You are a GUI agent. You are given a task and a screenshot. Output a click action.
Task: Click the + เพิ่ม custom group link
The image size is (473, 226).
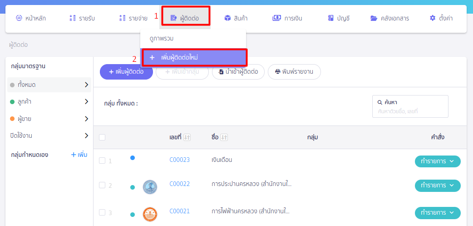pyautogui.click(x=79, y=155)
